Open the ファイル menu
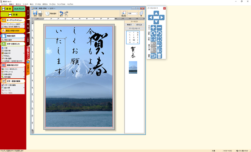Viewport: 251px width, 152px height. tap(4, 4)
